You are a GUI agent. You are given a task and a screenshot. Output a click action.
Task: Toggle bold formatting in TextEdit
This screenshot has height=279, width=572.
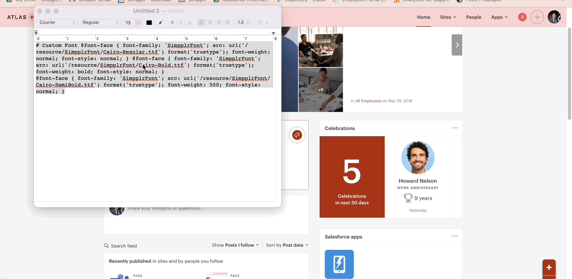(x=172, y=23)
